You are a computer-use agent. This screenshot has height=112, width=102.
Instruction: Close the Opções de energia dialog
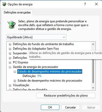coord(96,4)
